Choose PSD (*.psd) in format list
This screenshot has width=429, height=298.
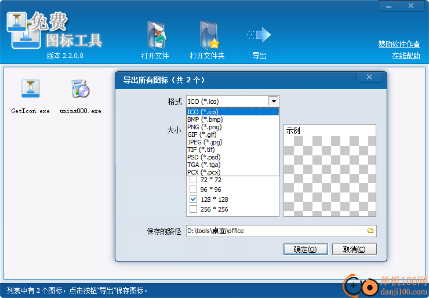232,157
